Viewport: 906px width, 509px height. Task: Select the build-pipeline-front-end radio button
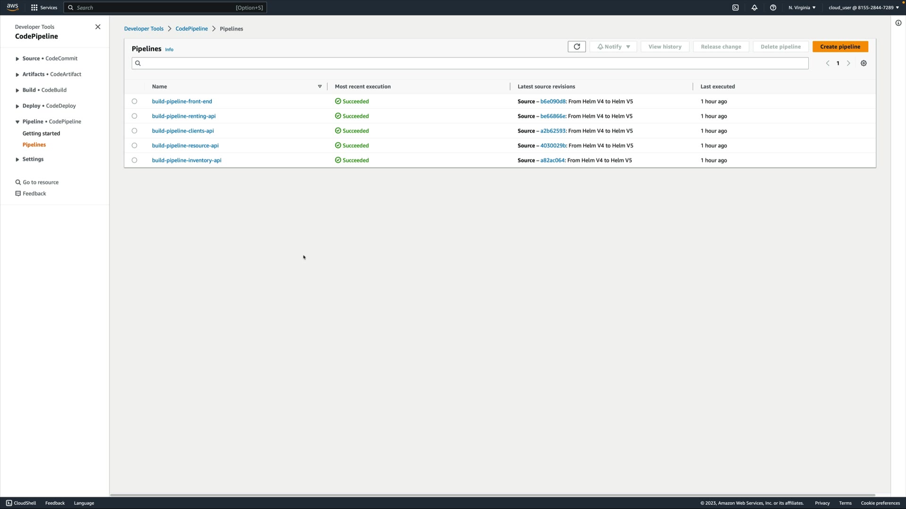134,101
